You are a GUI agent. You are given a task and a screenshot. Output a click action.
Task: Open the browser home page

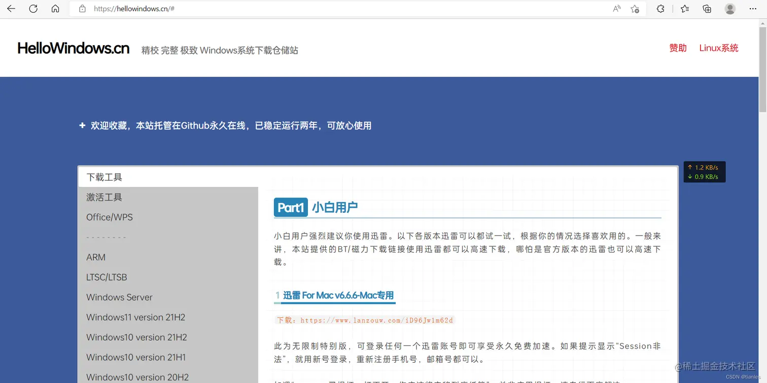(x=55, y=9)
